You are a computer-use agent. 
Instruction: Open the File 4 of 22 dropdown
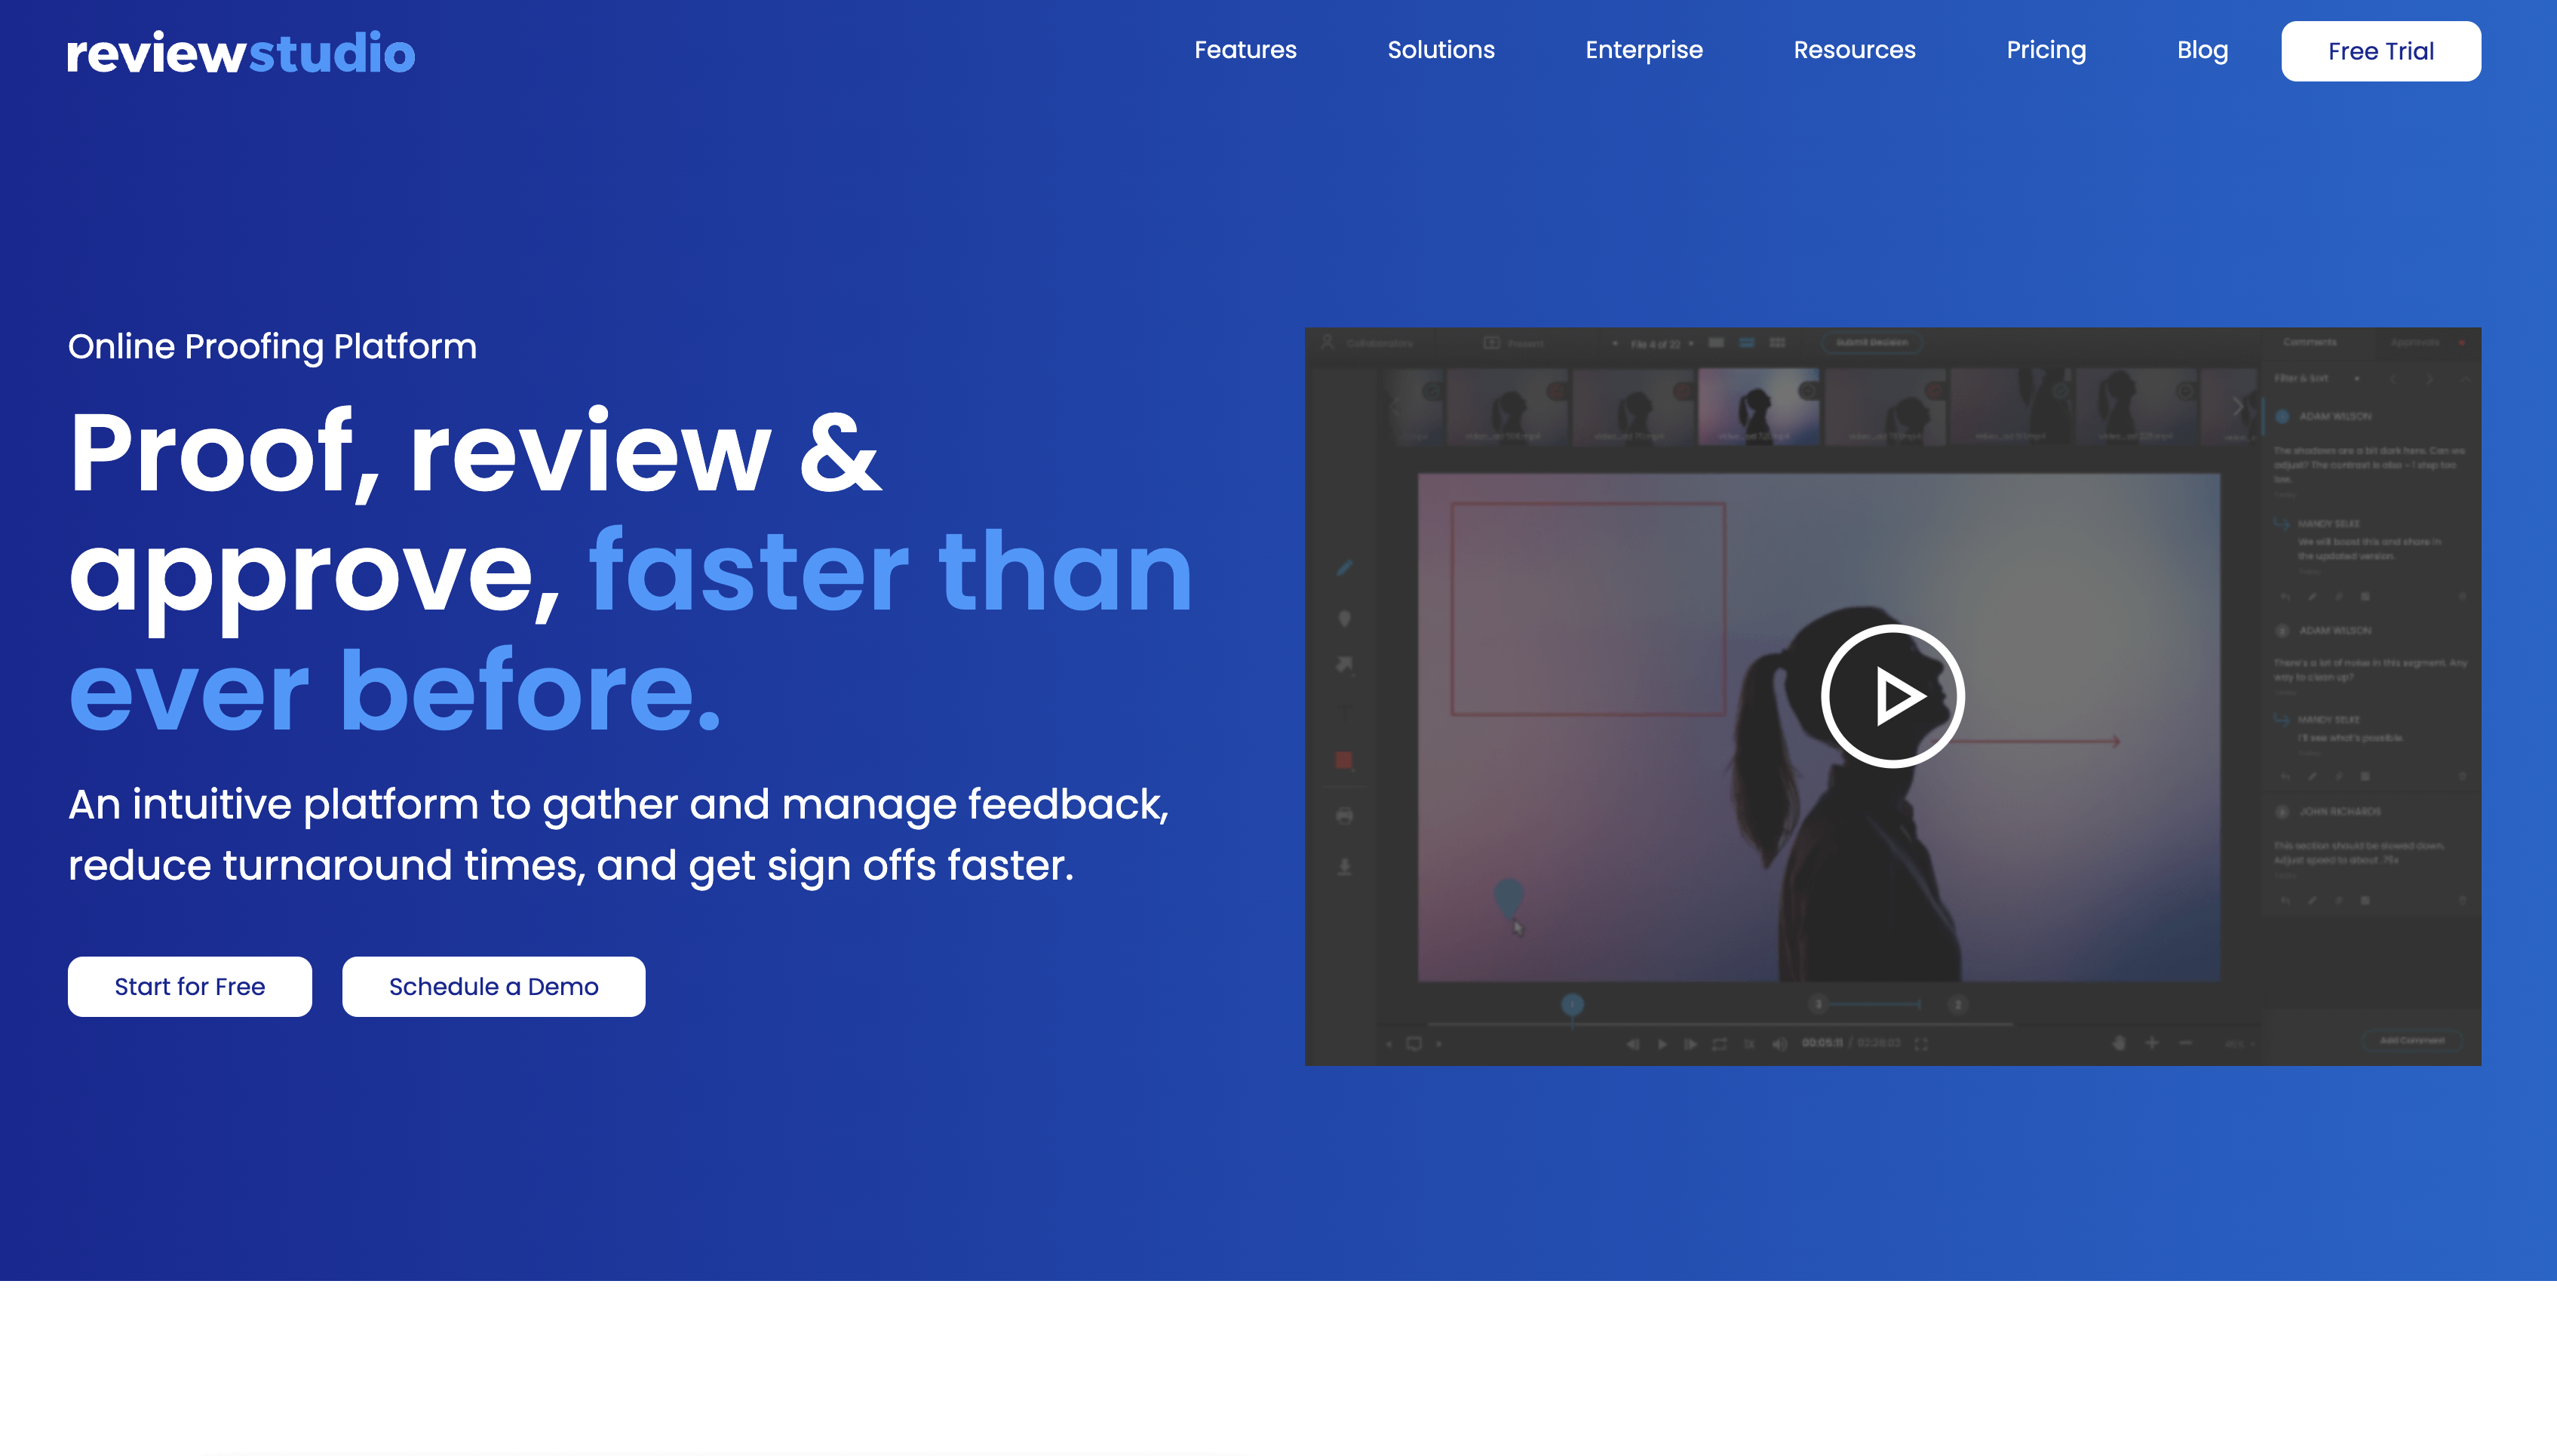click(1656, 344)
